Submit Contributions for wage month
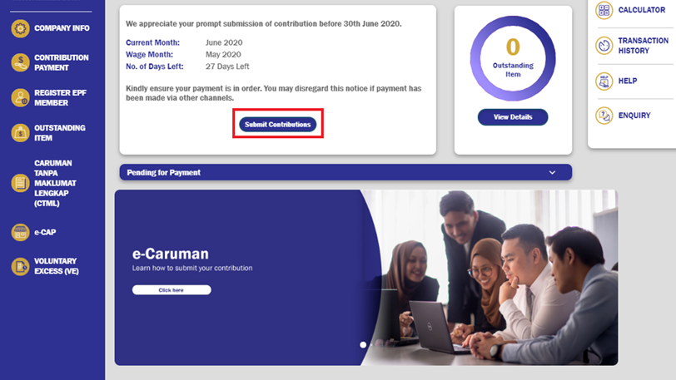This screenshot has width=676, height=380. tap(278, 125)
